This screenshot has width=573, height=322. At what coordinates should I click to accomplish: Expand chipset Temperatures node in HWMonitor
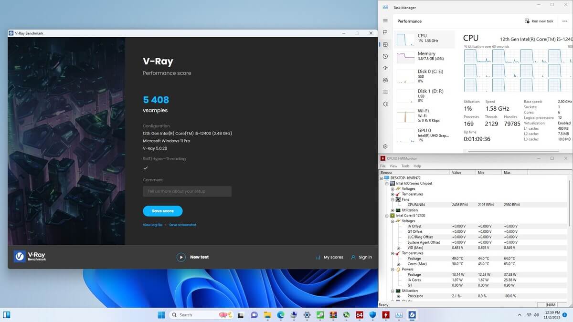pos(393,194)
